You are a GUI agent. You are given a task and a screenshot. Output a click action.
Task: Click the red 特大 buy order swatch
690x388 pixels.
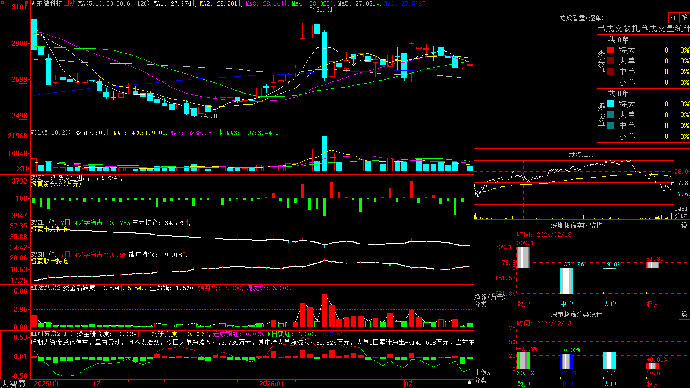click(x=611, y=50)
